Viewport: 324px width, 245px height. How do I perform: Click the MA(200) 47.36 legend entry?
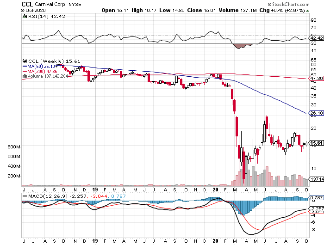coord(40,71)
